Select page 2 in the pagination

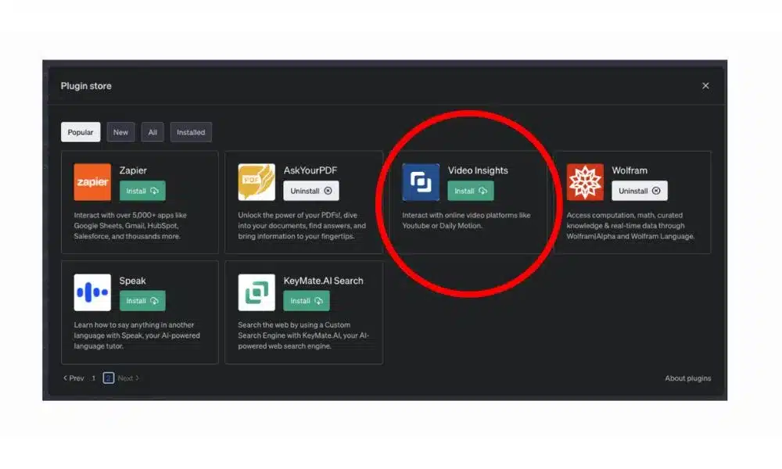[x=108, y=378]
